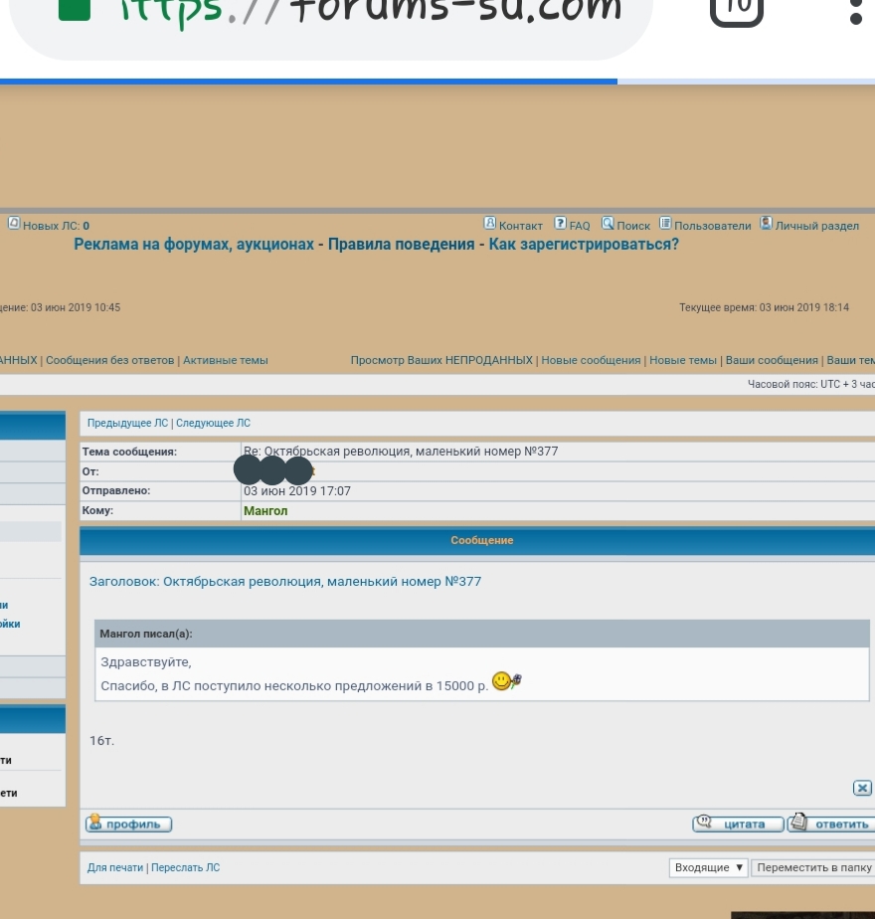Open Просмотр Ваших НЕПРОДАННЫХ link
The width and height of the screenshot is (875, 919).
coord(441,360)
